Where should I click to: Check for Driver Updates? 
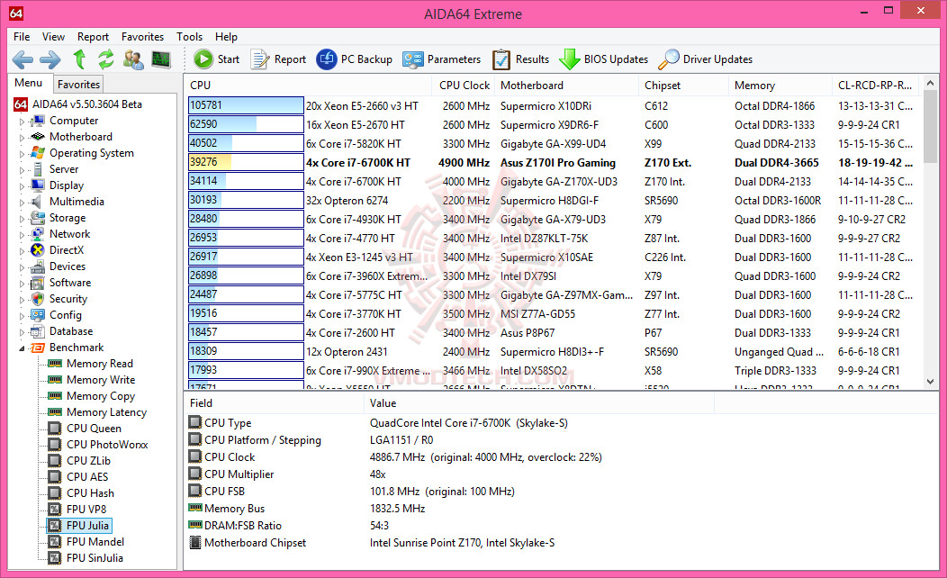[705, 59]
